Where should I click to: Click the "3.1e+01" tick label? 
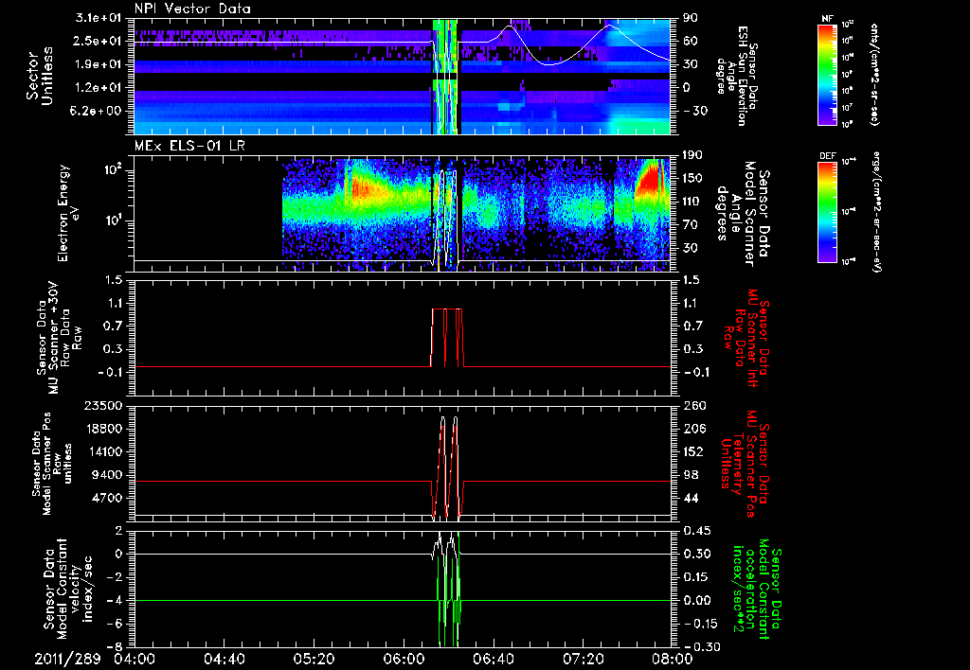(98, 18)
